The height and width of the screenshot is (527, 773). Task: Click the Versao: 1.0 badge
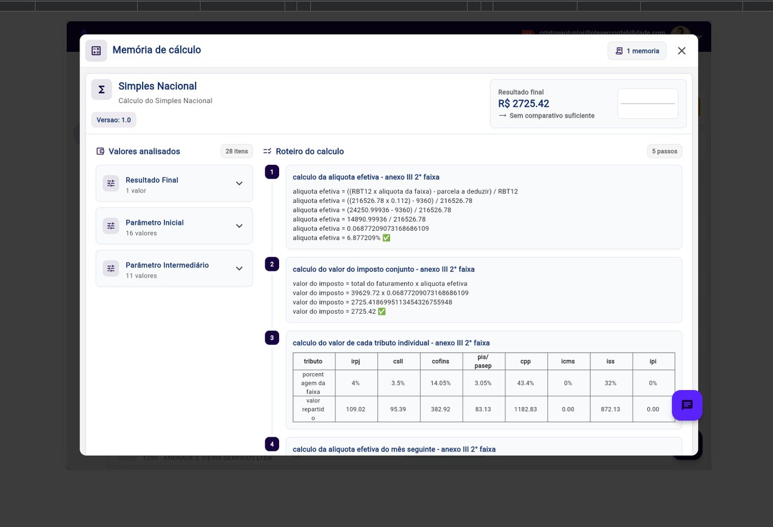pos(113,120)
